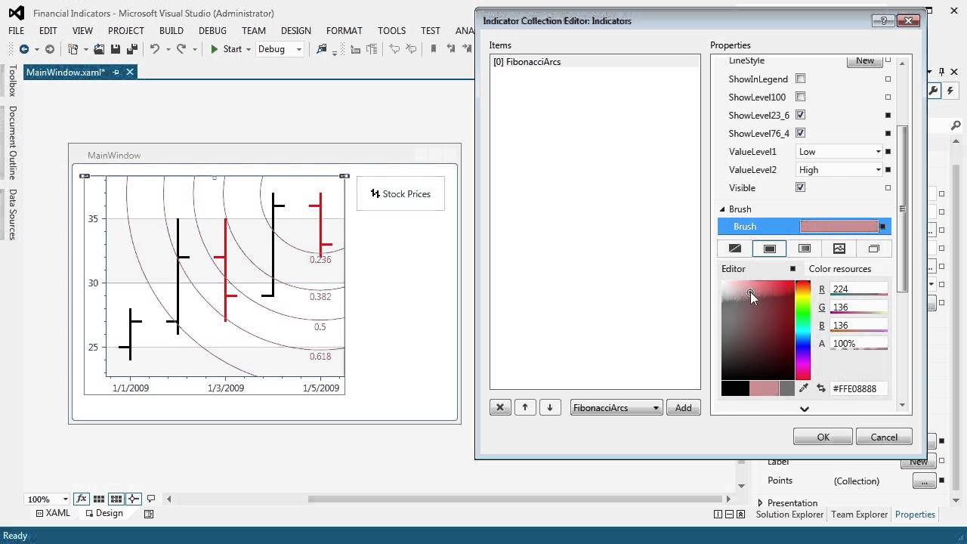Move indicator up with arrow button
Screen dimensions: 967x544
(525, 408)
